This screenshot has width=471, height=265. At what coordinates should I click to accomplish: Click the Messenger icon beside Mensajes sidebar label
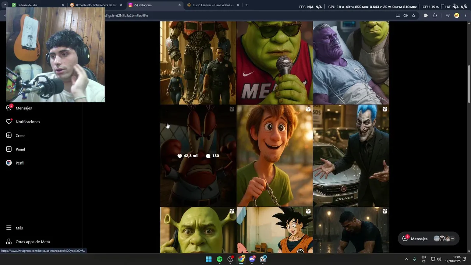(x=9, y=108)
